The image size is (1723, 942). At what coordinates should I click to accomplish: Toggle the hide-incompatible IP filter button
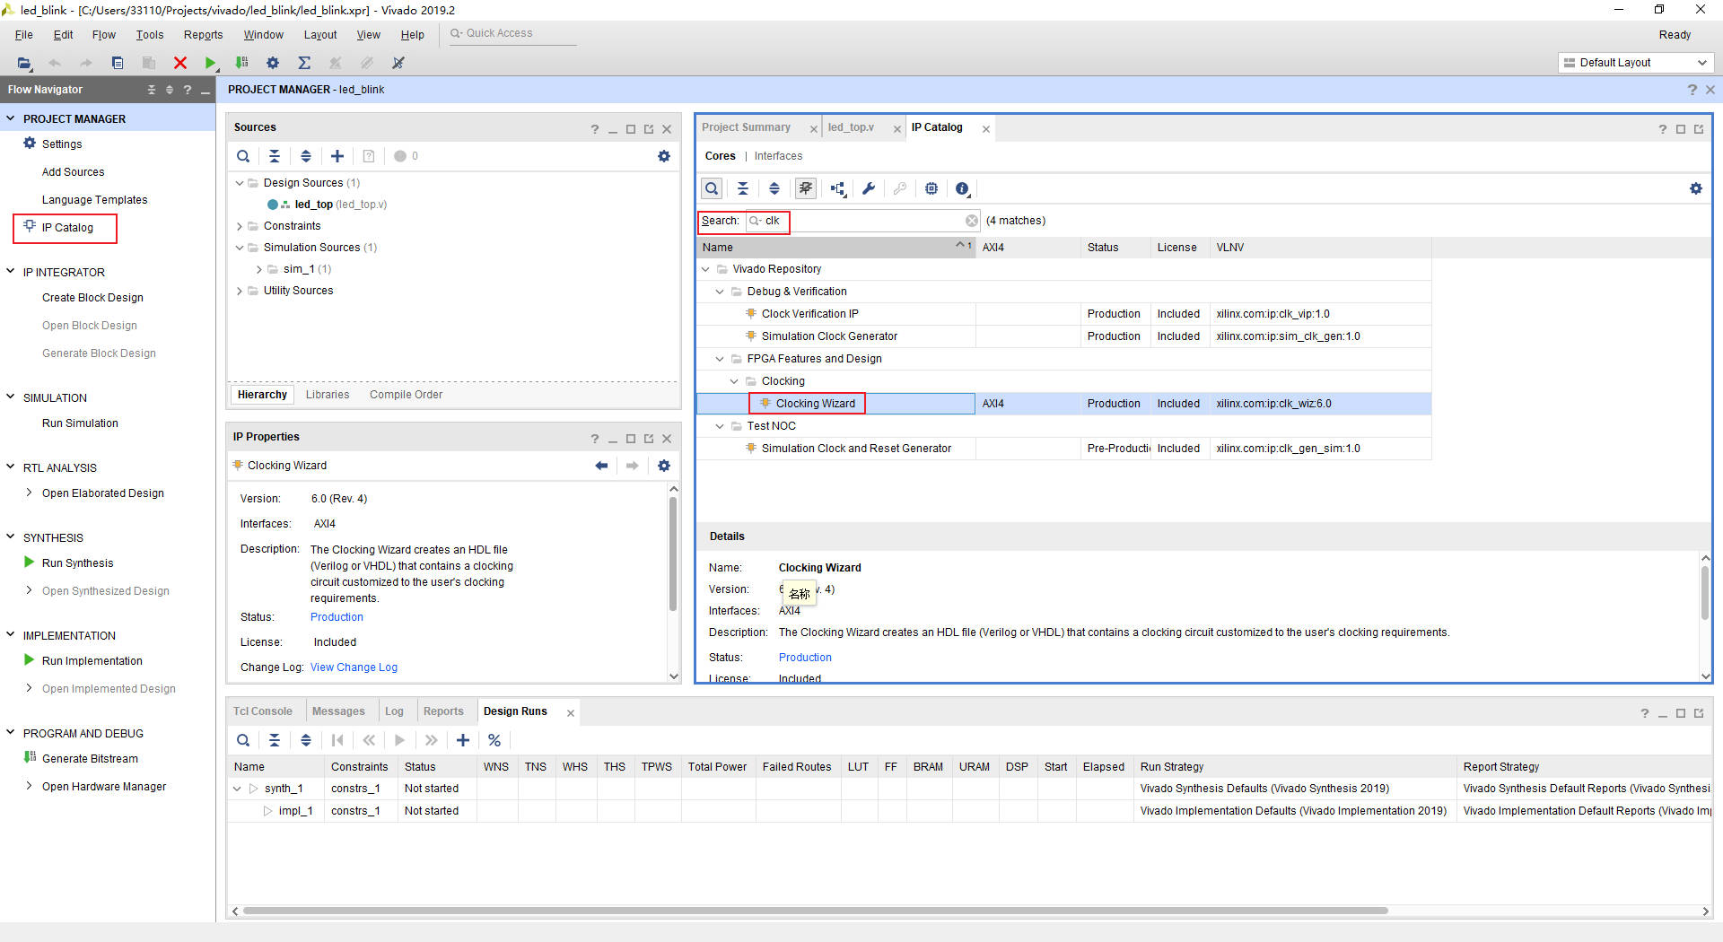[x=806, y=188]
